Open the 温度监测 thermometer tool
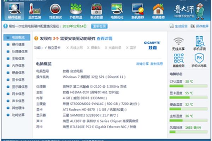The image size is (212, 141). (x=35, y=11)
